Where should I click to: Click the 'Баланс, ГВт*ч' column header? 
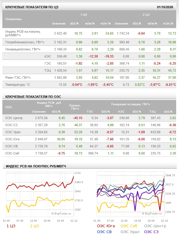(75, 107)
